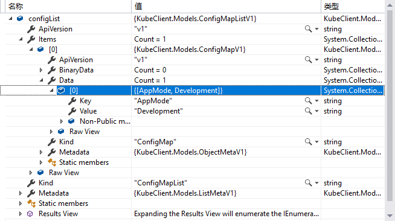Expand the Results View node
Viewport: 395px width, 221px height.
point(21,214)
